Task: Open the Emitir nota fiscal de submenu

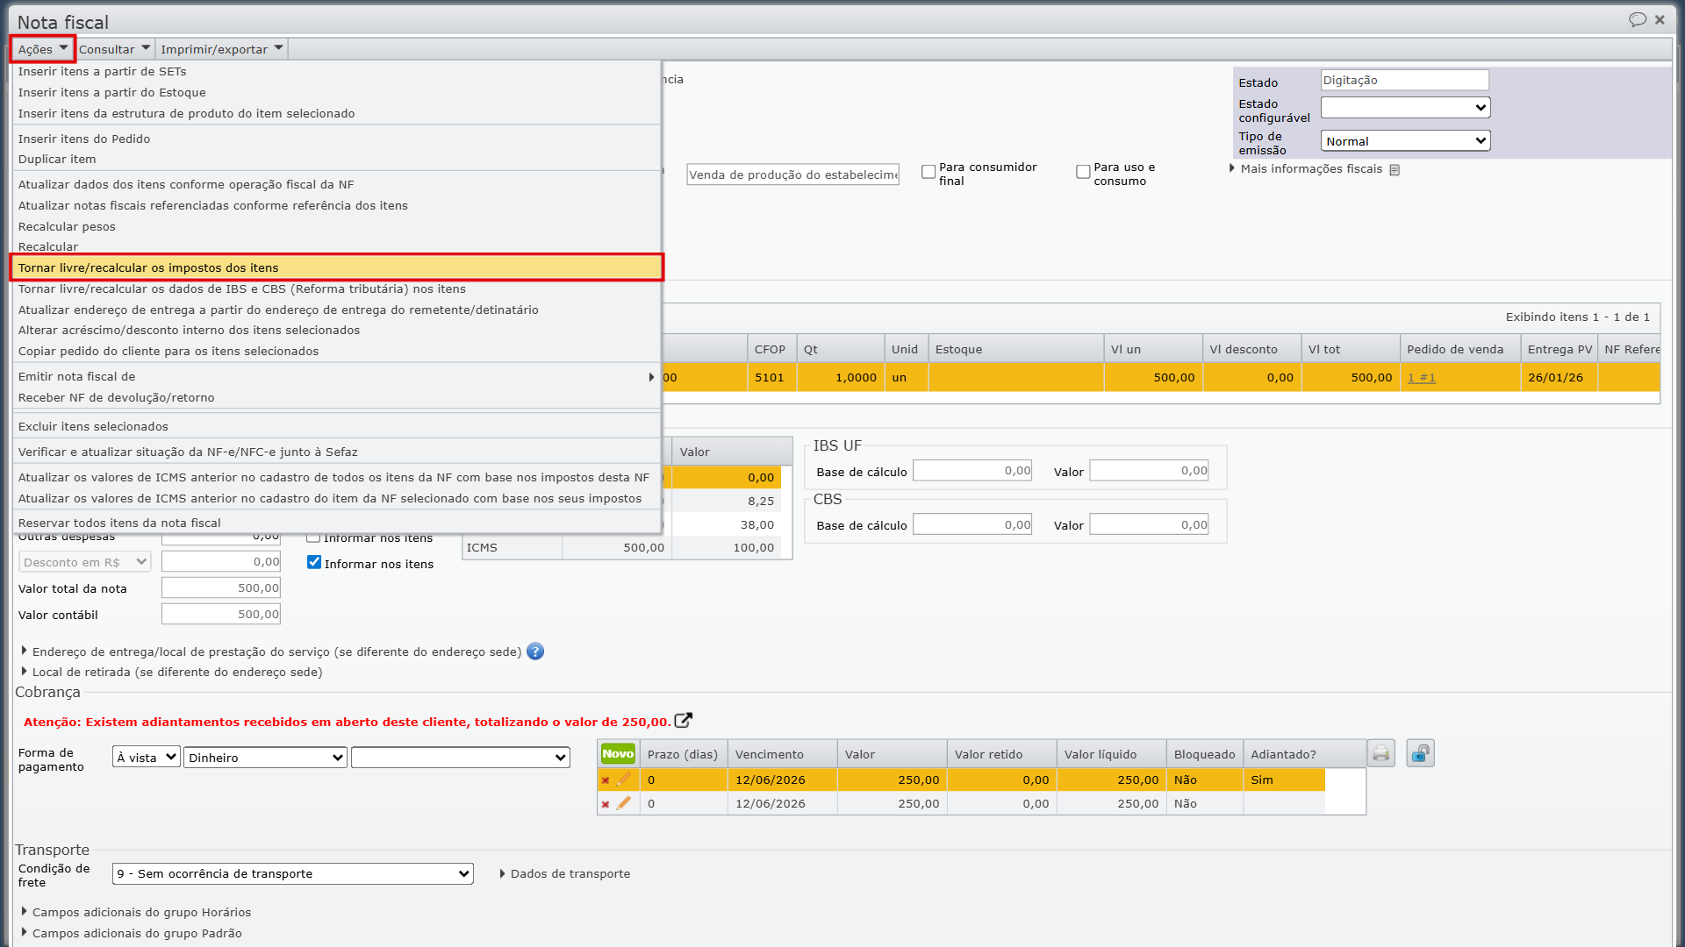Action: (336, 376)
